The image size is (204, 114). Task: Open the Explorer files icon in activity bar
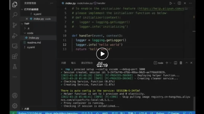(15, 5)
